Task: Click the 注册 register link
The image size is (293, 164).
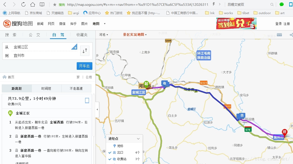Action: pyautogui.click(x=287, y=24)
